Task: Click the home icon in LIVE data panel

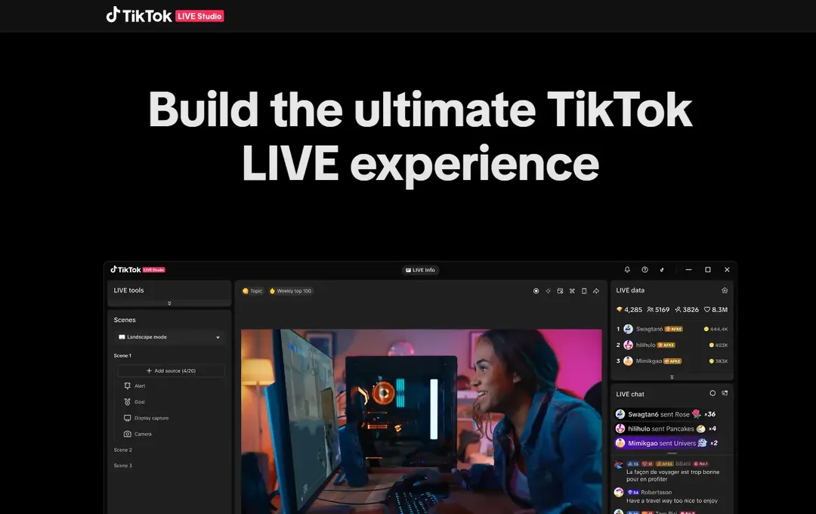Action: (x=725, y=290)
